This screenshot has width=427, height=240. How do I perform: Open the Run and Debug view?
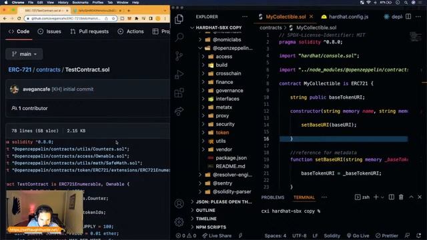179,74
